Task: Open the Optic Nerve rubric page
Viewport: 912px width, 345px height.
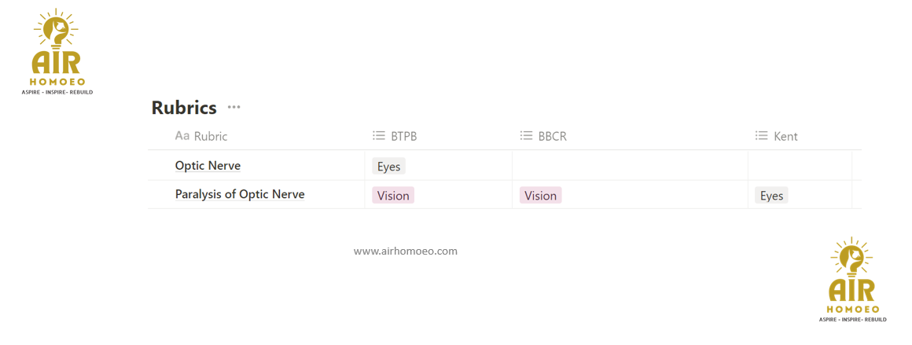Action: click(x=208, y=166)
